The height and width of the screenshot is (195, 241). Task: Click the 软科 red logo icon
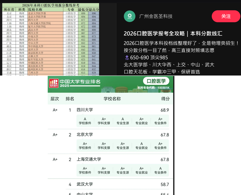click(54, 83)
